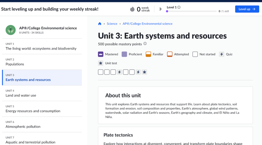Open unit test star icon in progress row
The height and width of the screenshot is (145, 262).
click(145, 72)
